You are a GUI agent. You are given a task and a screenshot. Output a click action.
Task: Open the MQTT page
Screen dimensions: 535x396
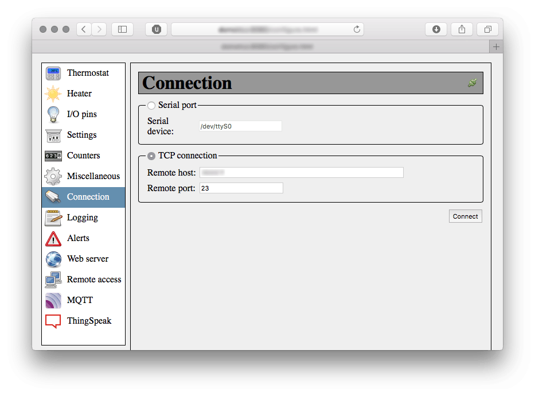(x=84, y=300)
